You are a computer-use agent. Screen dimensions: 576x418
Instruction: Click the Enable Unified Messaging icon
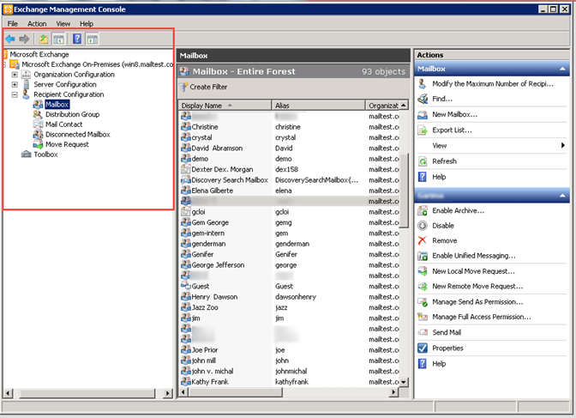point(423,256)
